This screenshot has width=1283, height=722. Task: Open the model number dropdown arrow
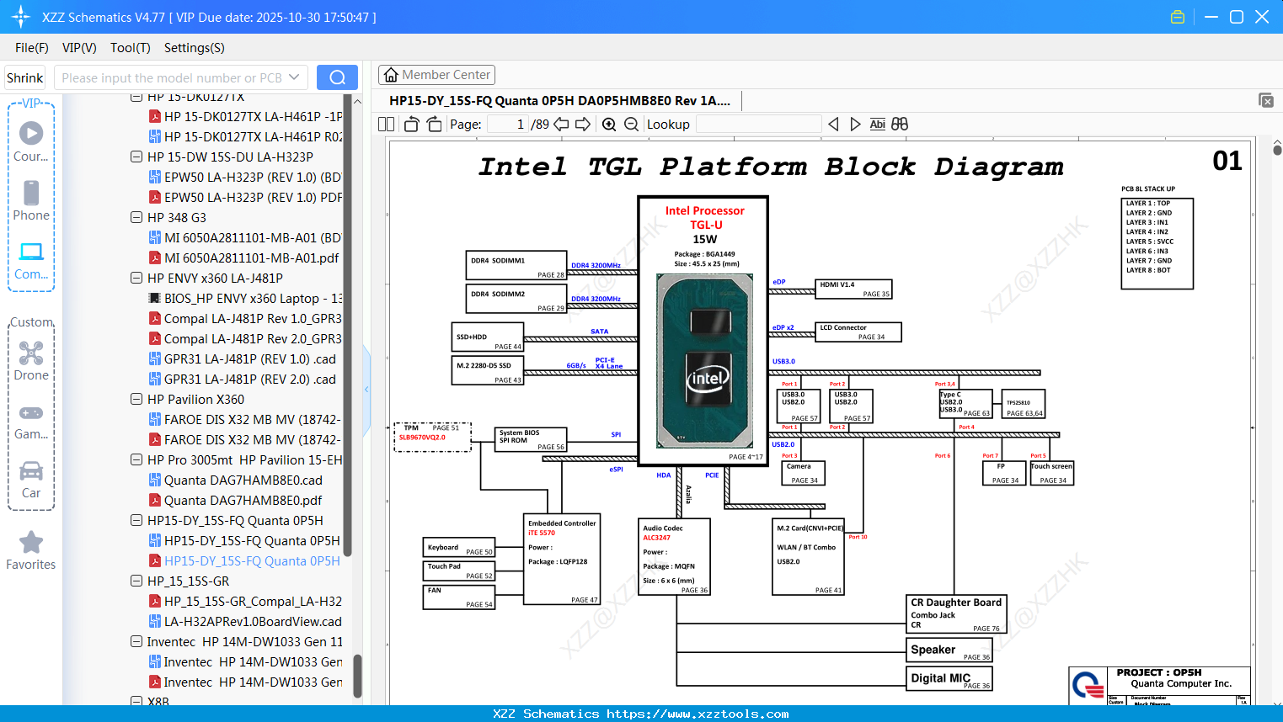[x=294, y=77]
